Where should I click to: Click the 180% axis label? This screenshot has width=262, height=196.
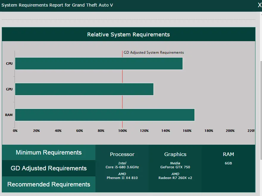(x=209, y=131)
